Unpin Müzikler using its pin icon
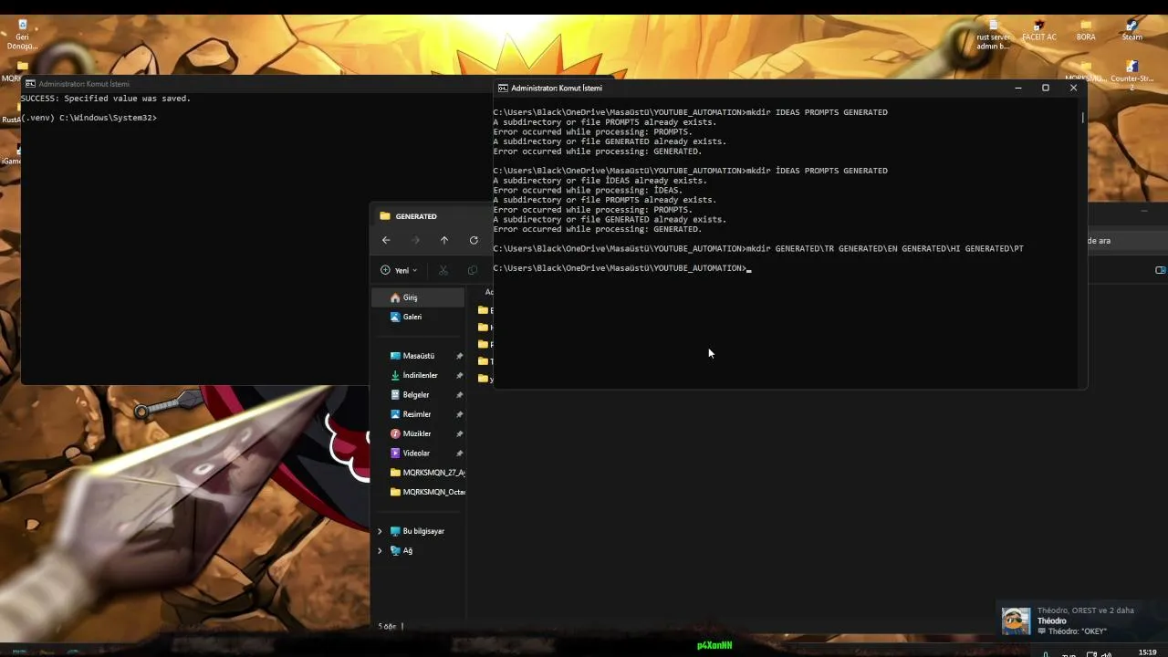 click(459, 433)
